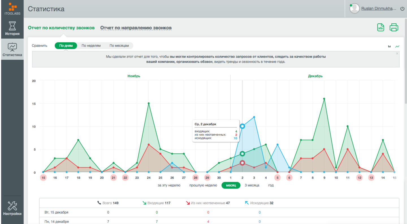Viewport: 407px width, 224px height.
Task: Click Входящие 117 column header
Action: [x=156, y=203]
